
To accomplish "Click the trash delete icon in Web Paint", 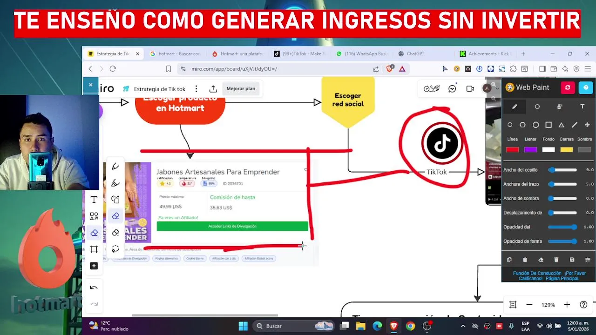I will tap(556, 260).
